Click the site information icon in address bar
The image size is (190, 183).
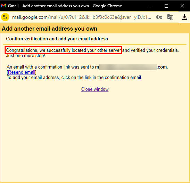pos(5,17)
